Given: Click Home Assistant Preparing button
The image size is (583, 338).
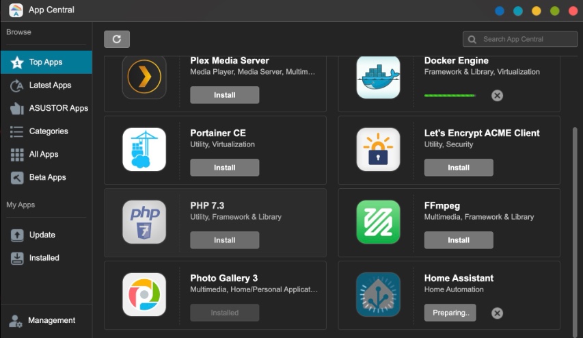Looking at the screenshot, I should [450, 313].
